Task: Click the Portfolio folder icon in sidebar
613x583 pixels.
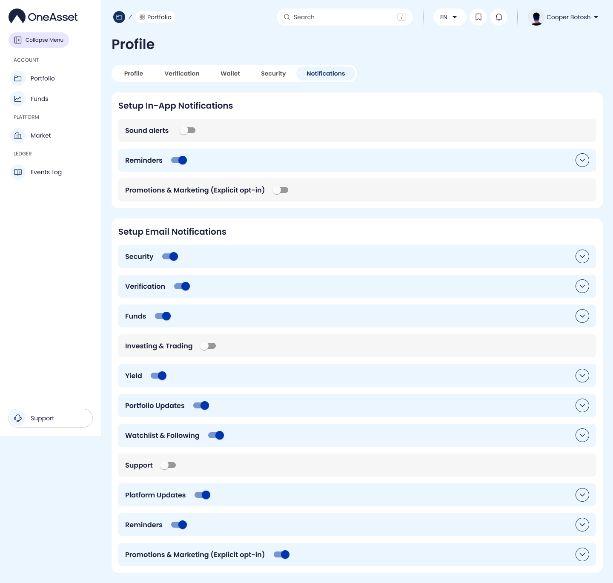Action: [18, 78]
